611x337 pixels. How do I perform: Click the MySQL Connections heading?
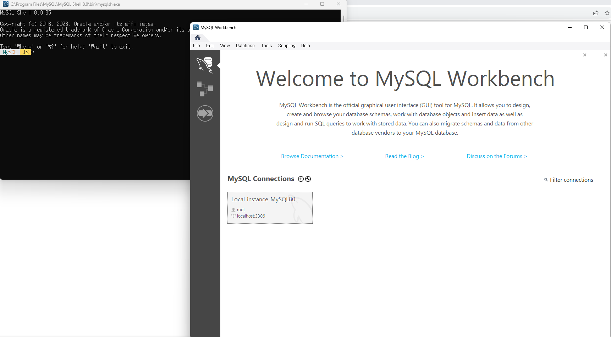(x=261, y=179)
